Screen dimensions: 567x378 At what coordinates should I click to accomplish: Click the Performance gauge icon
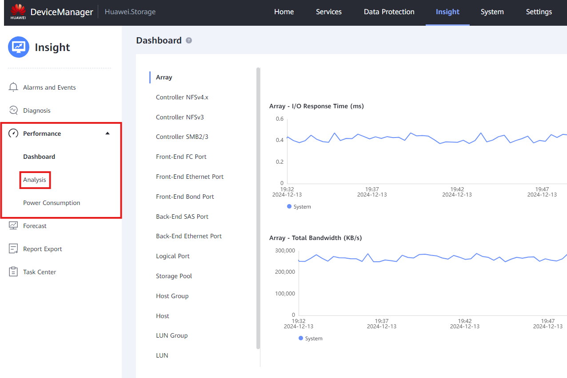click(x=13, y=134)
